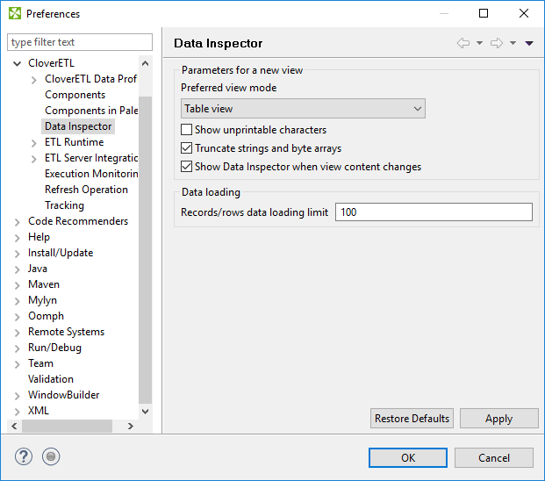The width and height of the screenshot is (545, 481).
Task: Open the view menu triangle icon
Action: (x=529, y=43)
